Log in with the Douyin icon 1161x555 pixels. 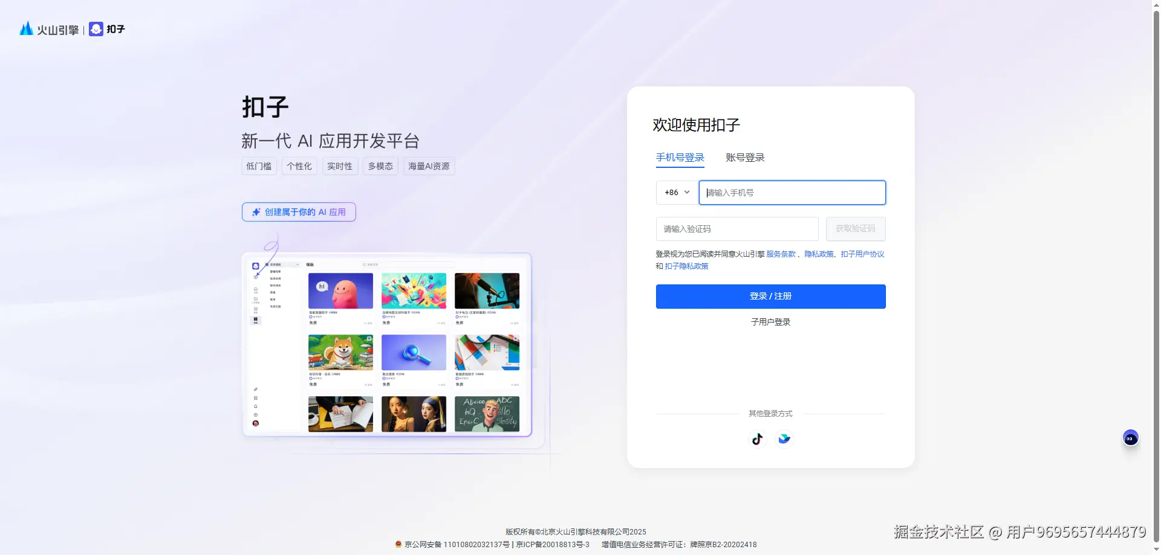tap(757, 439)
